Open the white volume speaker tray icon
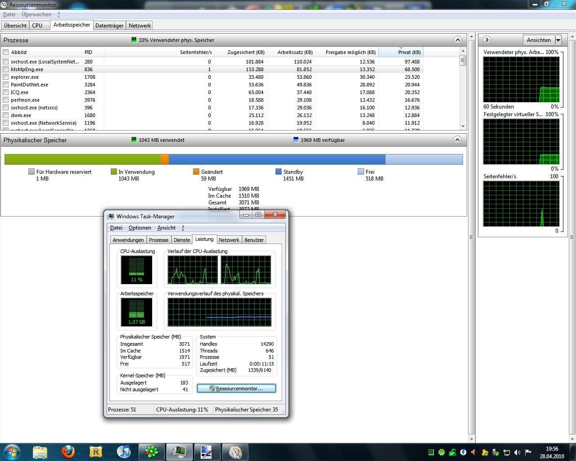Image resolution: width=576 pixels, height=461 pixels. (517, 452)
